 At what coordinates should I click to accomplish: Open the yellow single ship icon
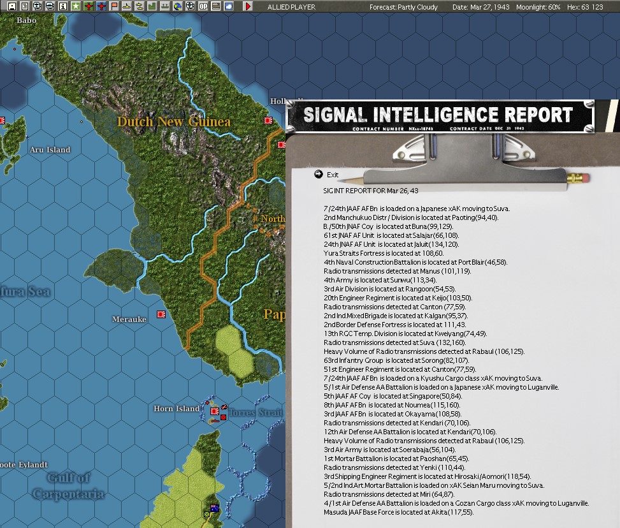[127, 6]
